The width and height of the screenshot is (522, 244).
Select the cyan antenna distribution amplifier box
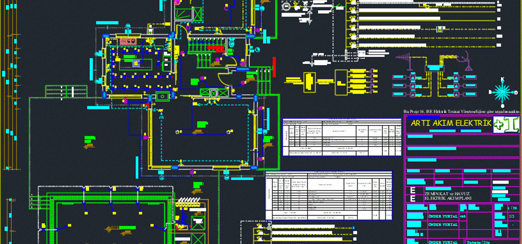(x=434, y=68)
